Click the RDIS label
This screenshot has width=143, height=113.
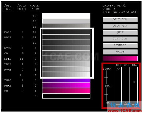(8, 37)
